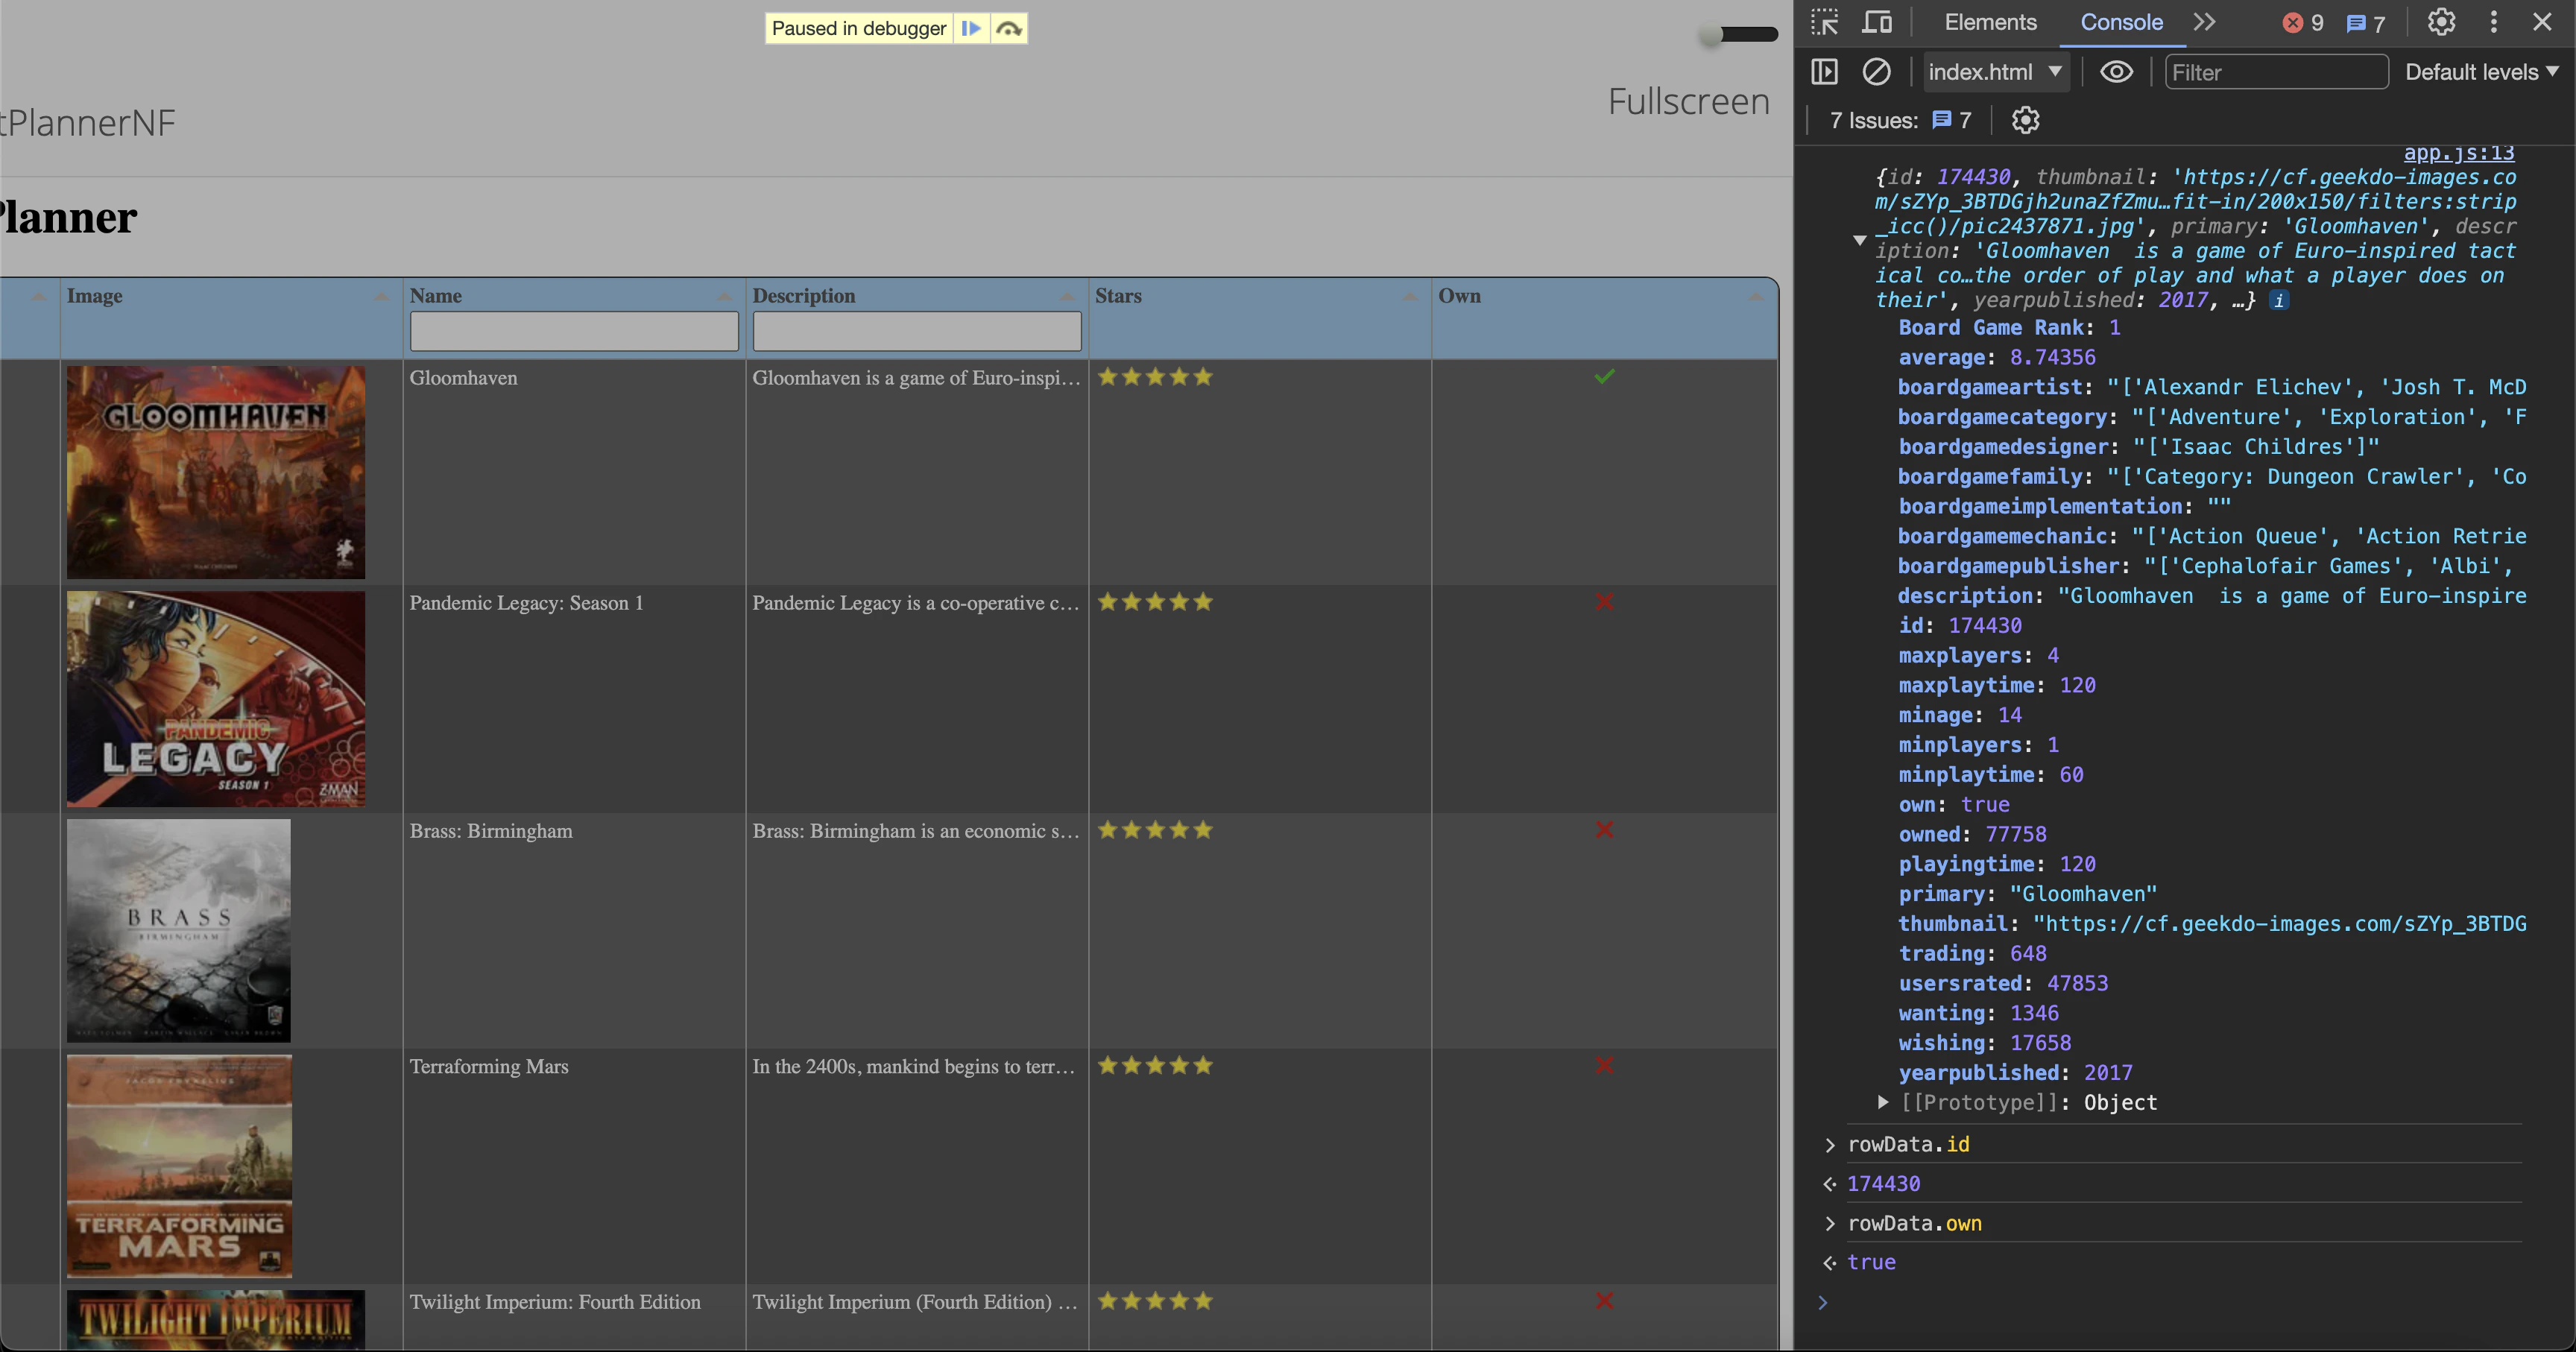
Task: Click the Brass Birmingham cover thumbnail
Action: (x=179, y=930)
